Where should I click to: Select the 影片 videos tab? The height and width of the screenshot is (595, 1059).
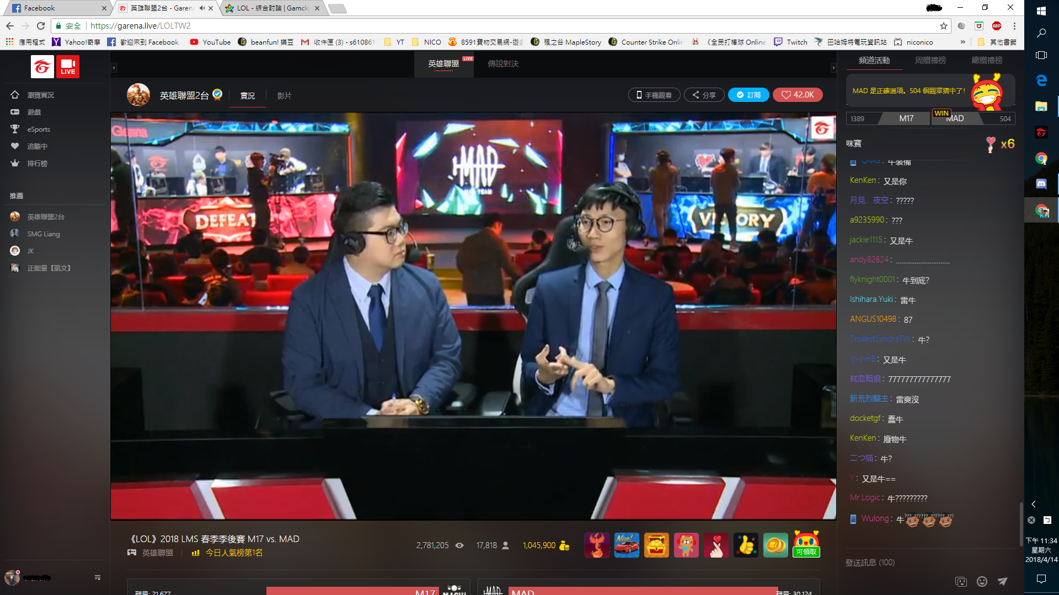pyautogui.click(x=284, y=96)
